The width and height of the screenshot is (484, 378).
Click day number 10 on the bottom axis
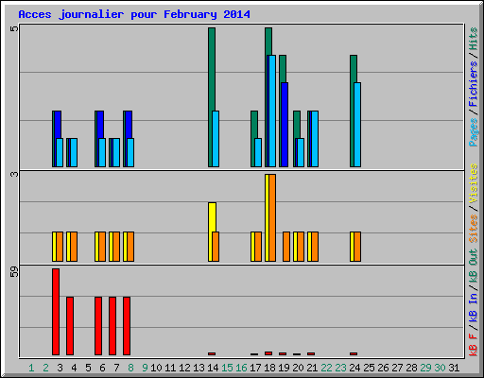156,368
